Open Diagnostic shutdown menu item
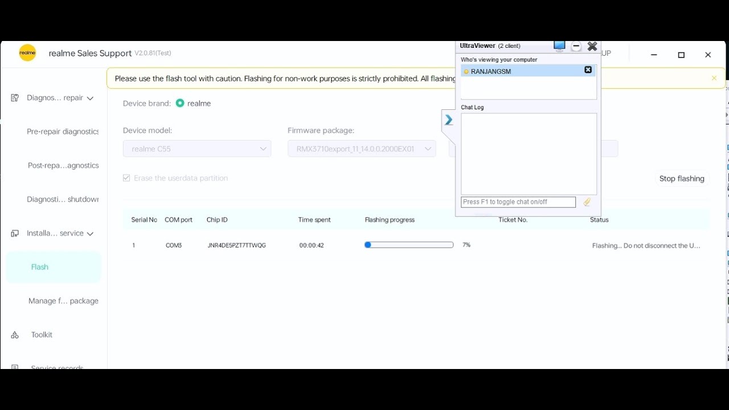729x410 pixels. coord(63,199)
